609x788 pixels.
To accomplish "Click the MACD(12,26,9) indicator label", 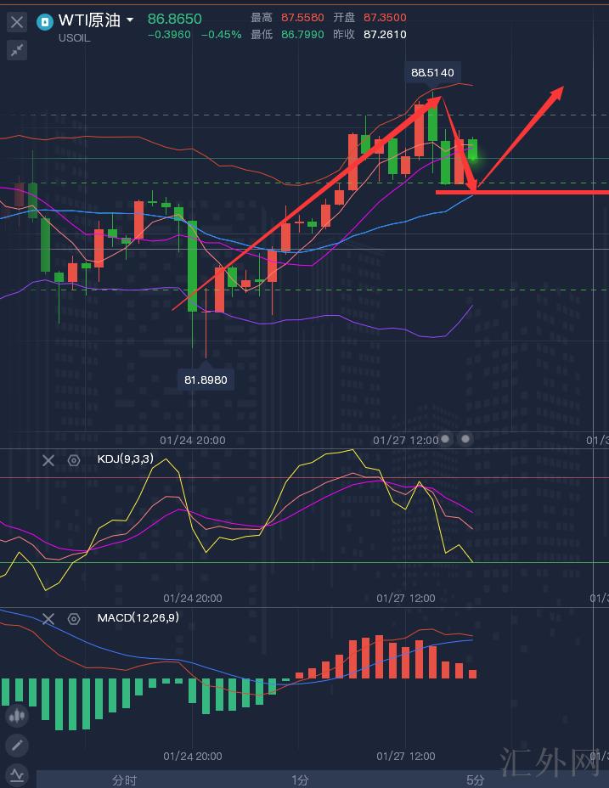I will 138,617.
